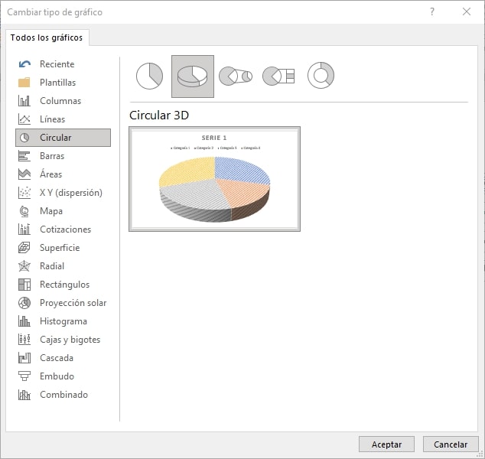Close the Cambiar tipo de gráfico dialog
Viewport: 485px width, 459px height.
click(467, 11)
